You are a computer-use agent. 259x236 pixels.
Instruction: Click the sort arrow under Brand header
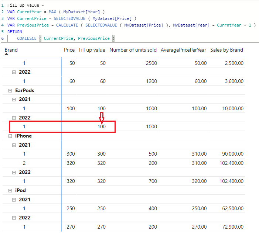[6, 54]
